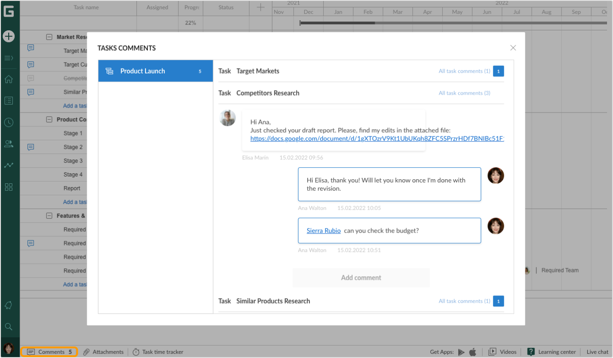
Task: Click unread badge 1 beside Similar Products Research
Action: tap(499, 301)
